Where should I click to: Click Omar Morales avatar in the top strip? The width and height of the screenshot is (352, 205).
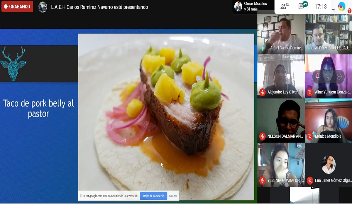coord(238,6)
